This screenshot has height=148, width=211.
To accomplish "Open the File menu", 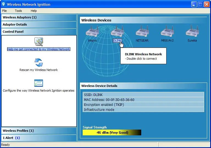I will (4, 11).
